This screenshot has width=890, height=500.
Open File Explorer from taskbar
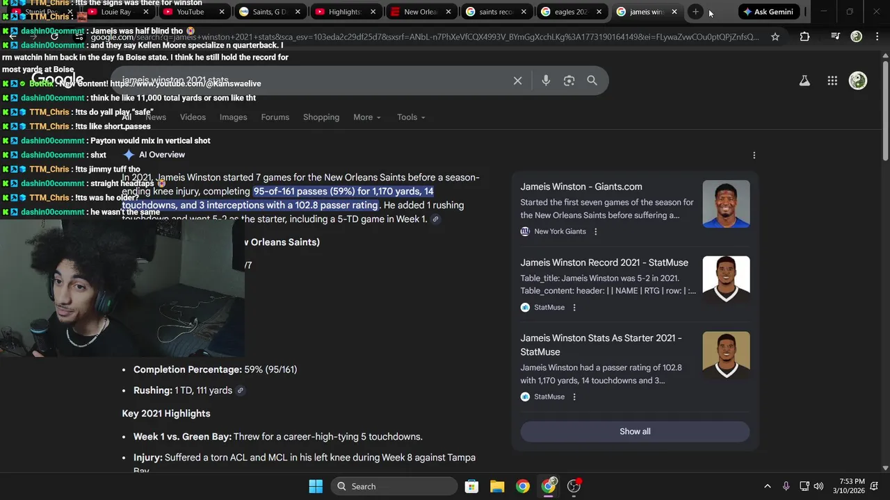point(497,486)
